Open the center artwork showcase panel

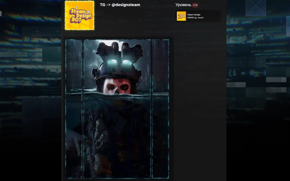pos(117,109)
